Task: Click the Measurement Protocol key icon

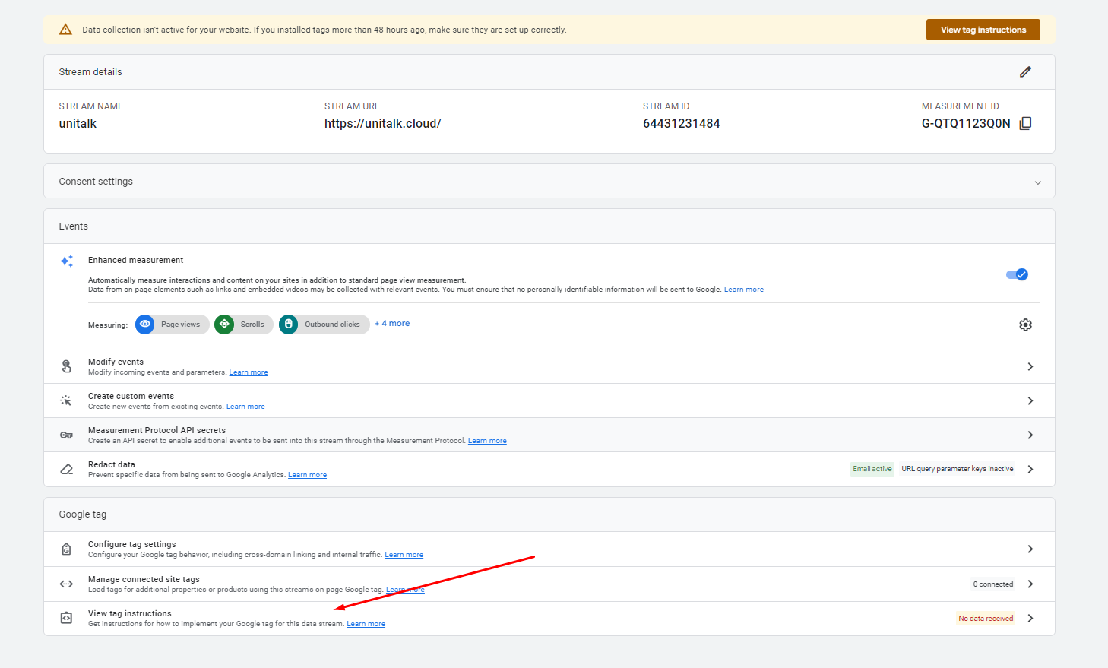Action: pyautogui.click(x=66, y=435)
